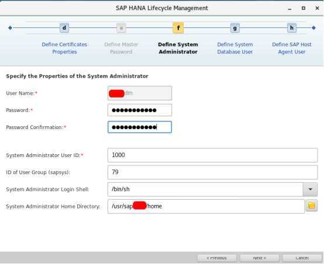Screen dimensions: 324x264
Task: Focus the User Name field
Action: click(140, 93)
